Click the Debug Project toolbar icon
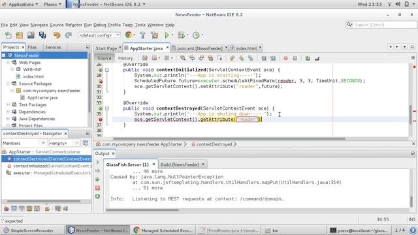418x235 pixels. point(182,35)
